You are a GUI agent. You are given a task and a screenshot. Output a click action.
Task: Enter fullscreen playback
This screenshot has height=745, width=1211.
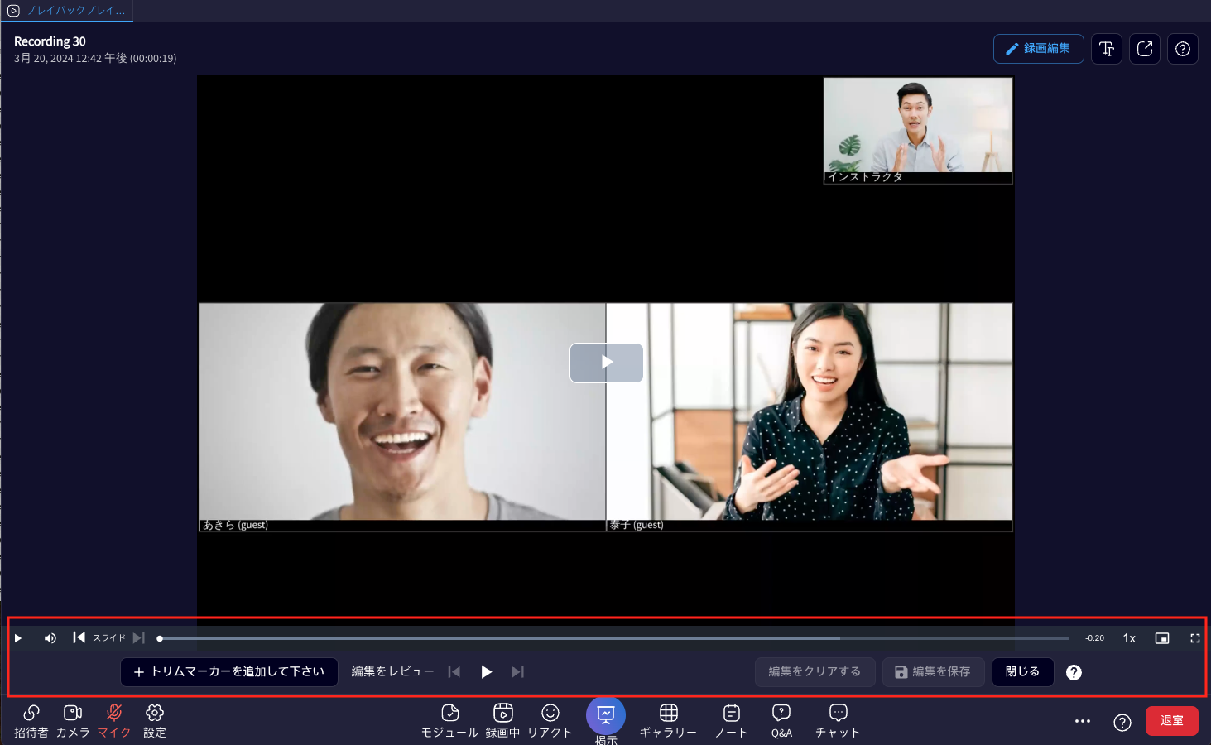pos(1195,638)
